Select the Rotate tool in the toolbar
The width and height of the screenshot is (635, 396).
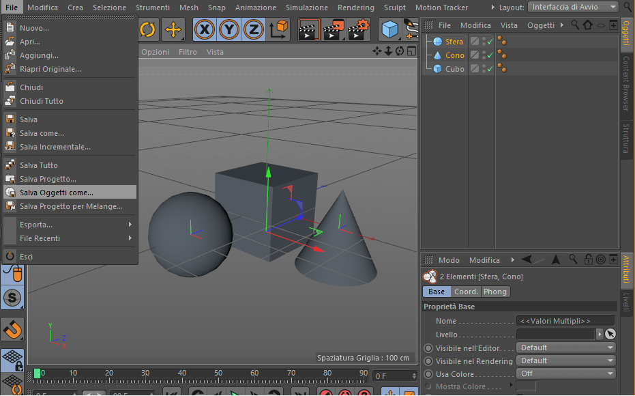coord(147,29)
